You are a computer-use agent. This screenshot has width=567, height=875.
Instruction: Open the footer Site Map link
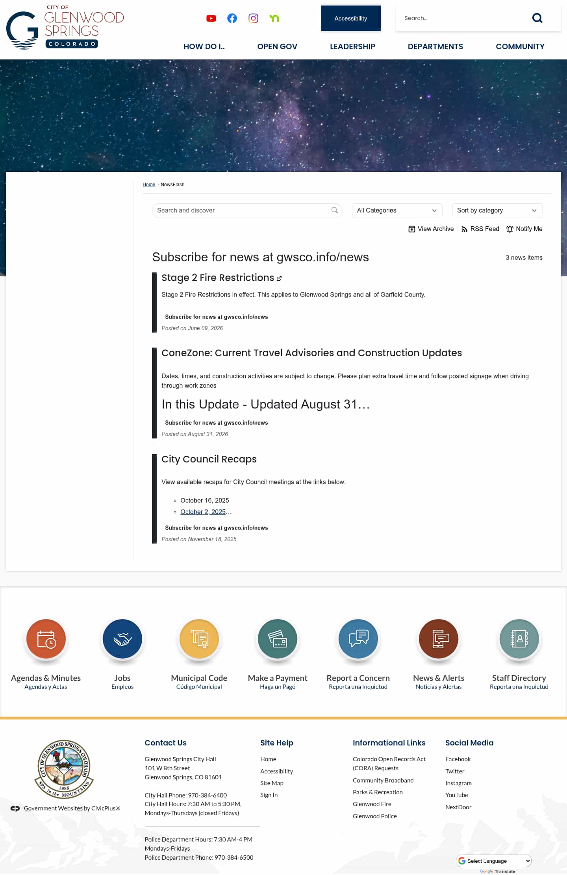(x=272, y=783)
